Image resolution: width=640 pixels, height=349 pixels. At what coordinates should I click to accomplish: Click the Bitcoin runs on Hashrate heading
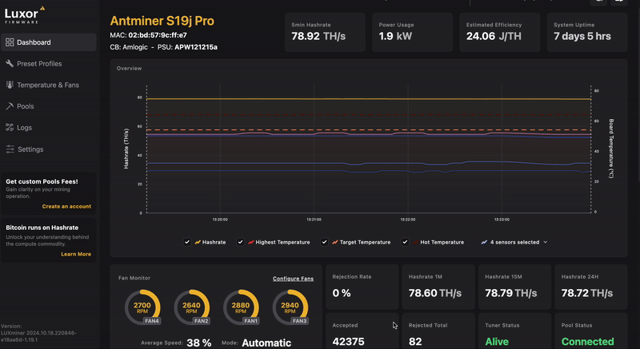tap(42, 228)
